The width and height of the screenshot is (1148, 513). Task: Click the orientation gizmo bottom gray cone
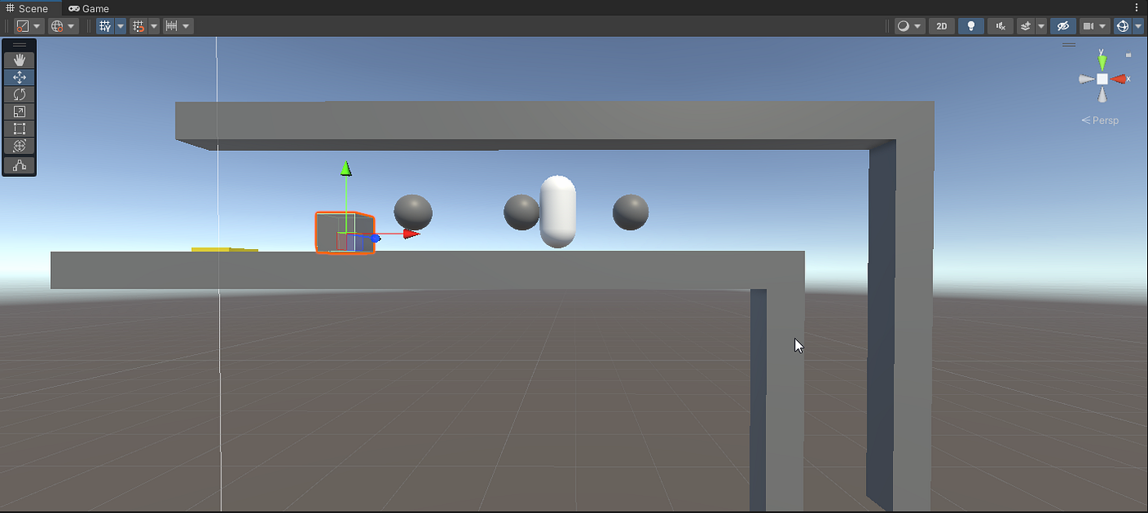tap(1103, 96)
